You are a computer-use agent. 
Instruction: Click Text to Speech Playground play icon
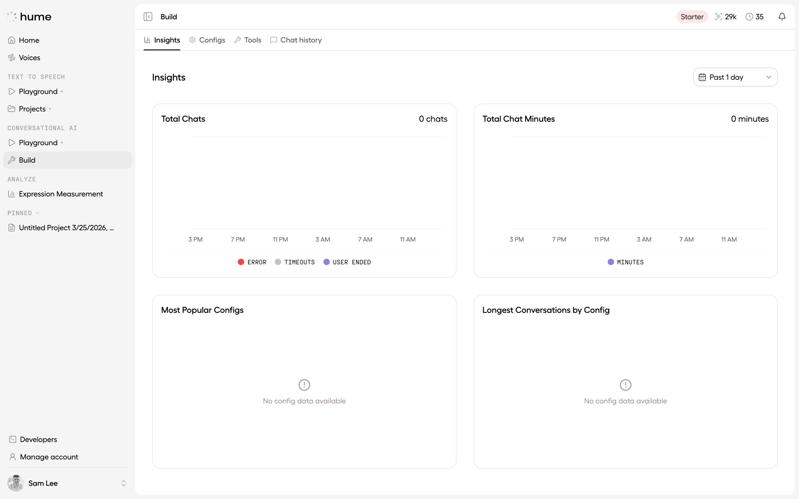(x=12, y=91)
